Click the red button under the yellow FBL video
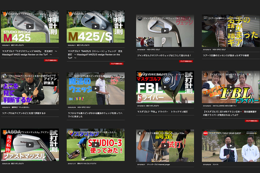The height and width of the screenshot is (173, 260). [x=252, y=120]
